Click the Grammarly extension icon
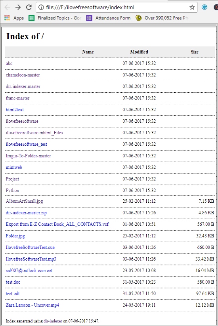Screen dimensions: 218x326 tap(205, 7)
